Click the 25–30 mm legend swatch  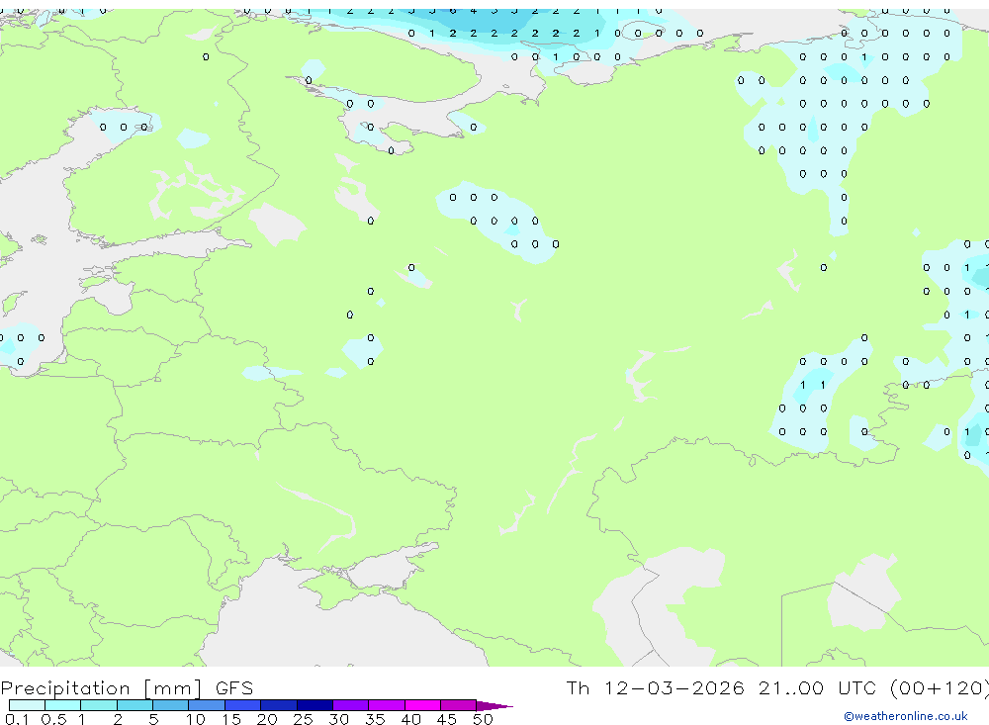(x=315, y=705)
